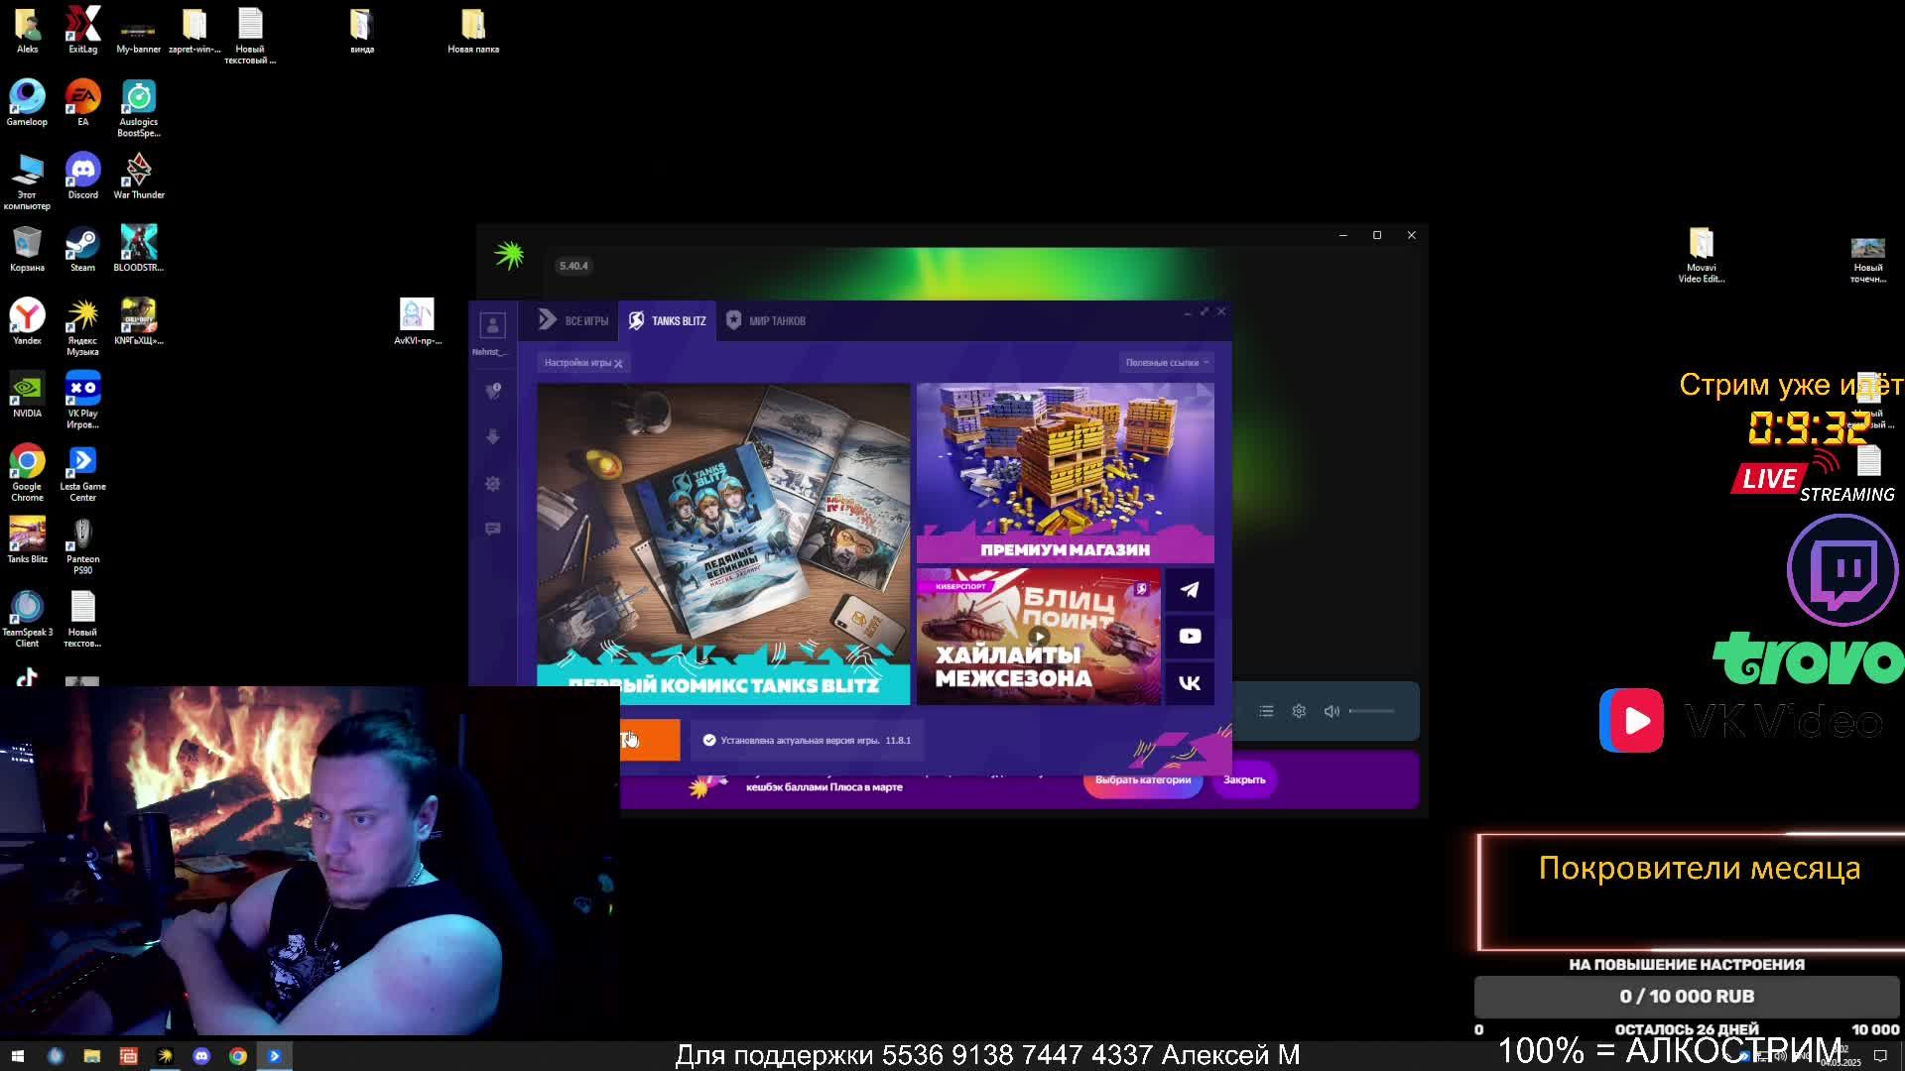Open launcher settings gear in sidebar

[x=492, y=484]
